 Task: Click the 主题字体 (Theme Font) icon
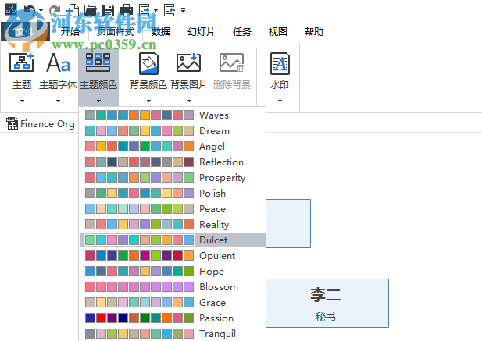[58, 62]
